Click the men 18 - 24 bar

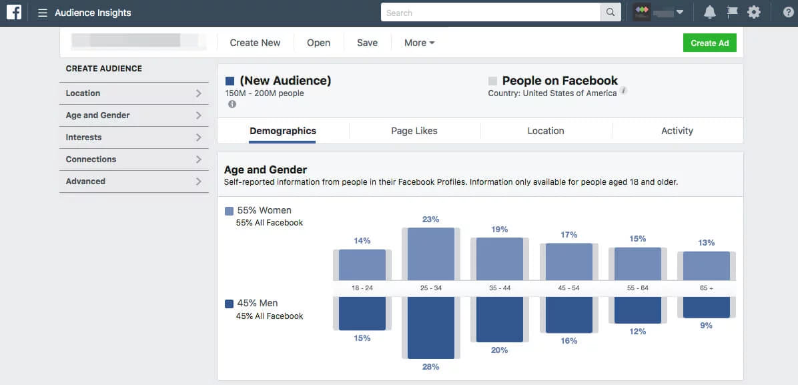pos(362,313)
